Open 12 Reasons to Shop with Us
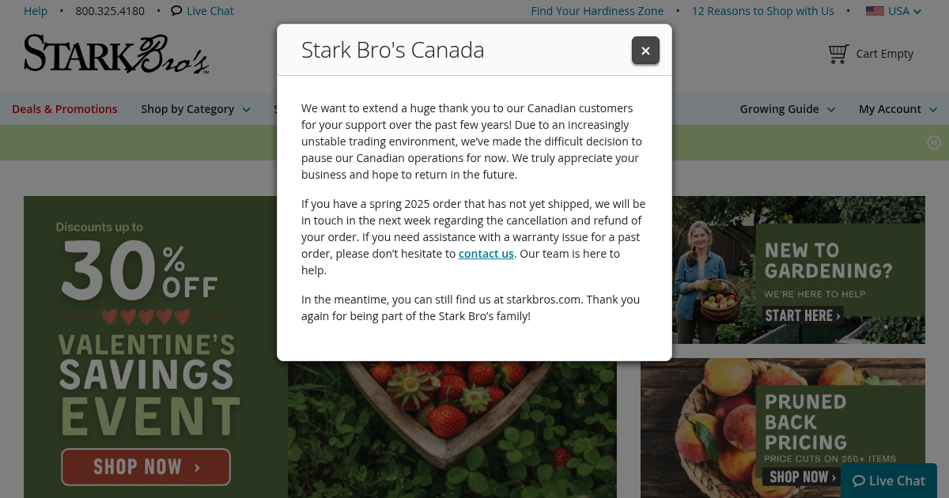 762,10
